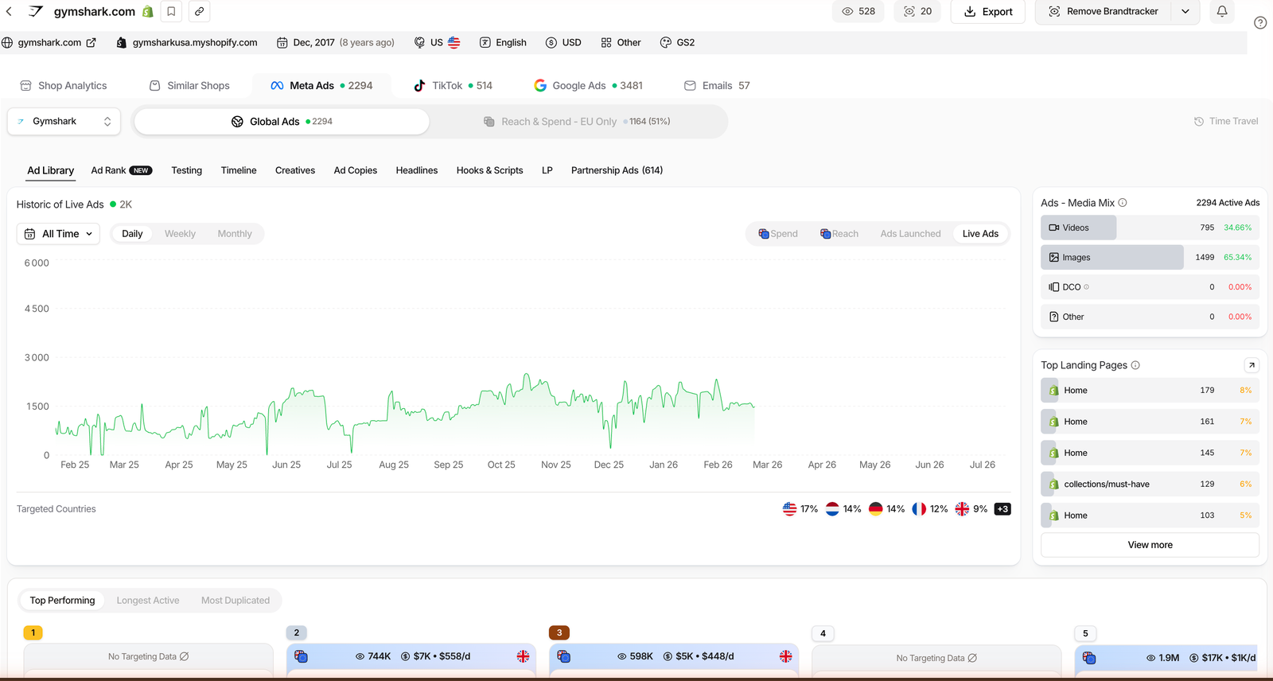Open the Hooks & Scripts tab
The height and width of the screenshot is (681, 1273).
coord(489,170)
